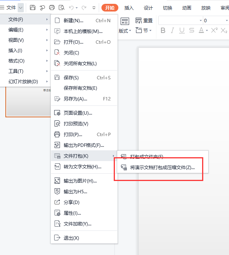The width and height of the screenshot is (229, 255).
Task: Choose 打印预览(V) menu entry
Action: point(84,124)
